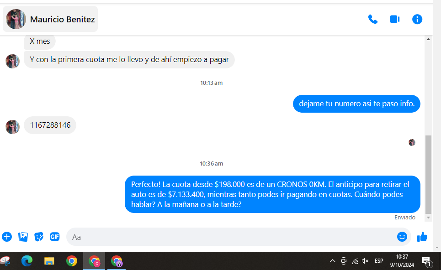This screenshot has width=441, height=270.
Task: Open network Wi-Fi settings in tray
Action: click(355, 261)
